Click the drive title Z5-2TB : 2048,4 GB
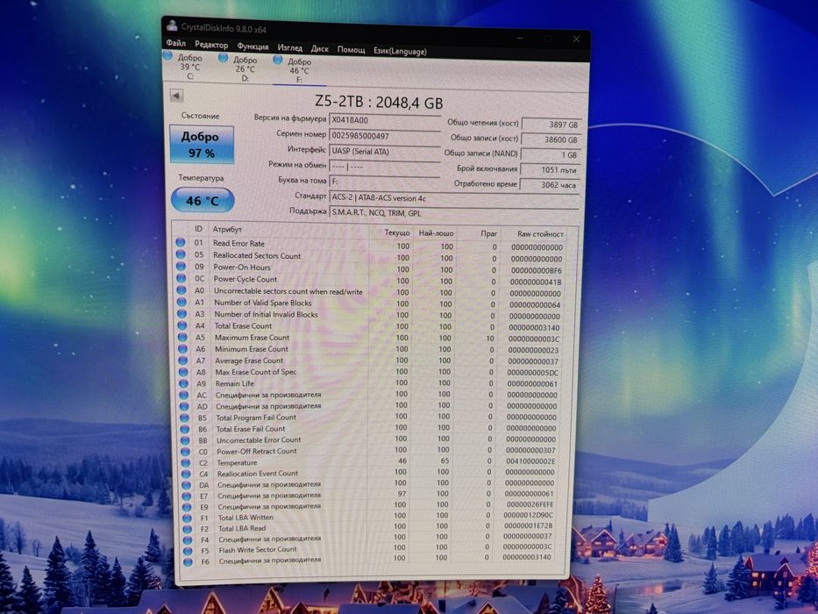This screenshot has width=818, height=614. 380,102
